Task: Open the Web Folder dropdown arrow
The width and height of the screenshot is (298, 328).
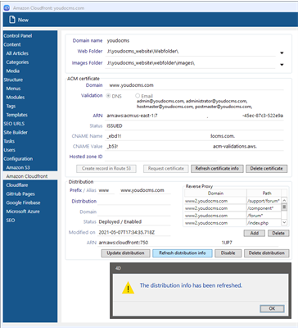Action: pos(282,52)
